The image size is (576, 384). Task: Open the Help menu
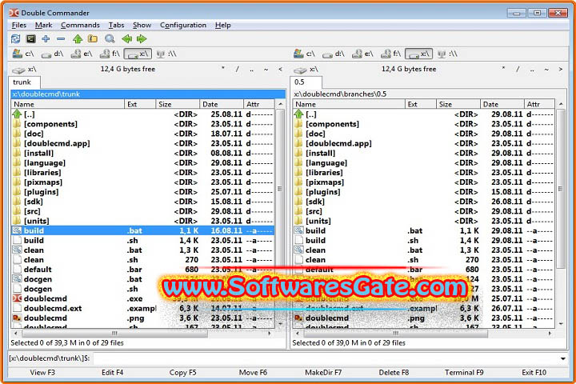222,25
